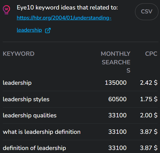
Task: Click the 135000 monthly searches value
Action: pyautogui.click(x=116, y=83)
